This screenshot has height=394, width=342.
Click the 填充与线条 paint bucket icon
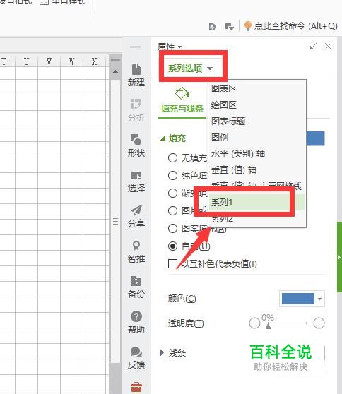(182, 93)
